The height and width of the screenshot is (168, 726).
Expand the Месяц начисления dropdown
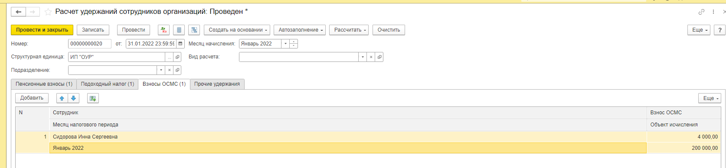285,44
